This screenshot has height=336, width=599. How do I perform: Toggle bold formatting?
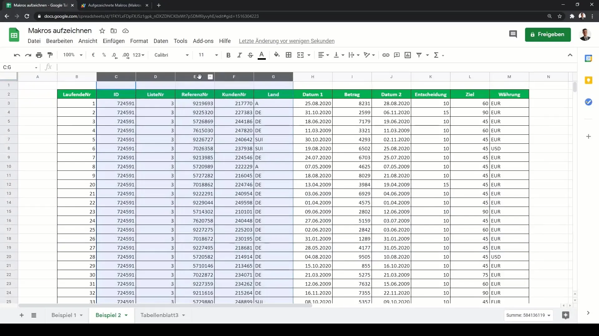pyautogui.click(x=228, y=55)
